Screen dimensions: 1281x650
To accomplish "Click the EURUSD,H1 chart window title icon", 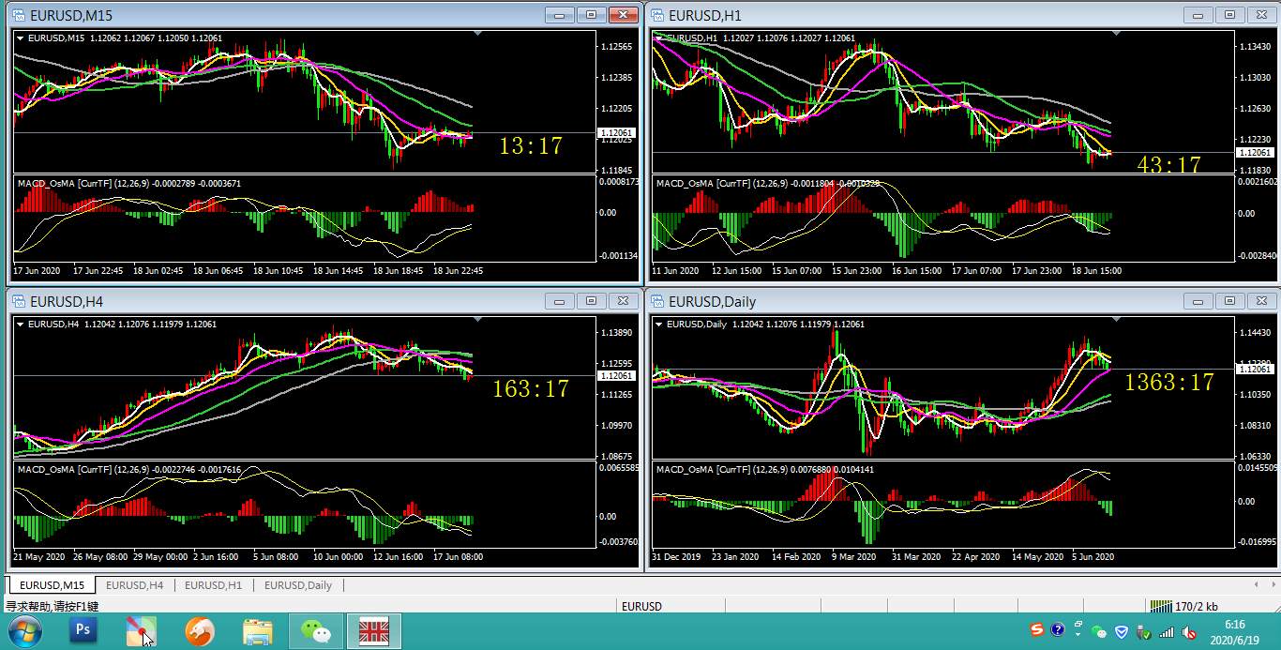I will 657,15.
